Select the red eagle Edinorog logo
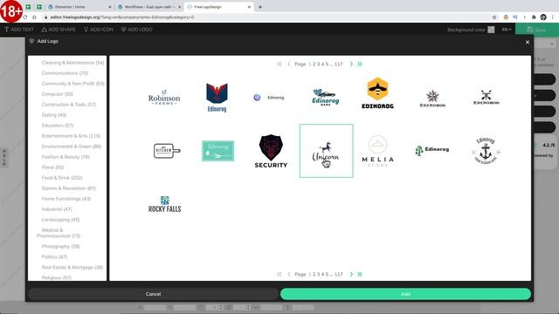559x314 pixels. [217, 98]
